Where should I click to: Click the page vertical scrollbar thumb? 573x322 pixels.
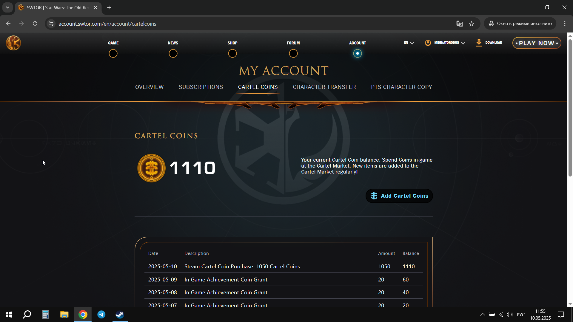click(x=570, y=107)
